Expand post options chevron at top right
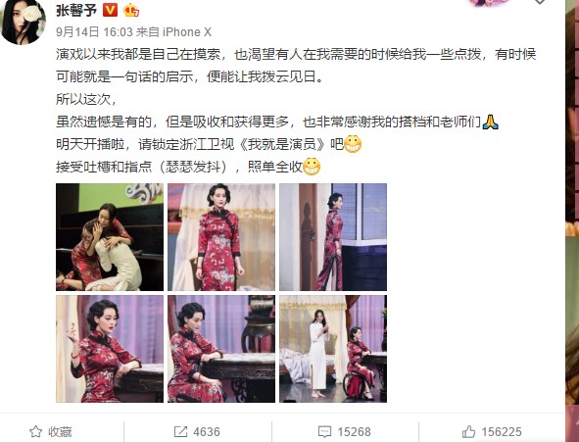Screen dimensions: 579x442 (x=540, y=2)
